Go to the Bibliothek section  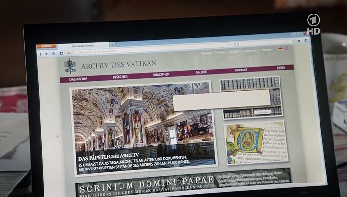point(161,74)
